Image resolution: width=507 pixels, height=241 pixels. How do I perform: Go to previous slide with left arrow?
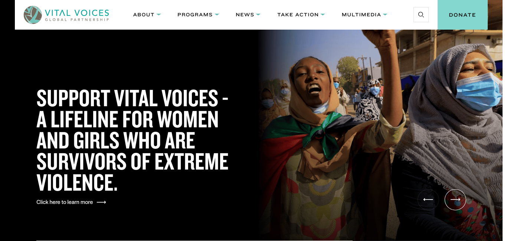pyautogui.click(x=428, y=200)
